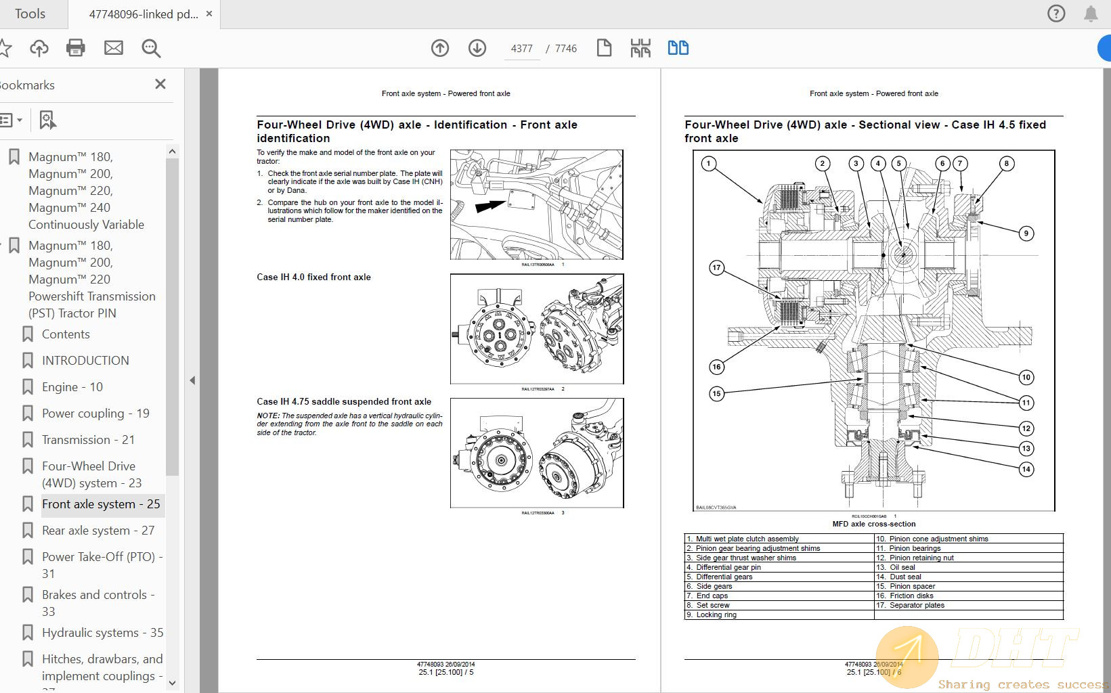1111x693 pixels.
Task: Click the upload to cloud icon
Action: tap(39, 48)
